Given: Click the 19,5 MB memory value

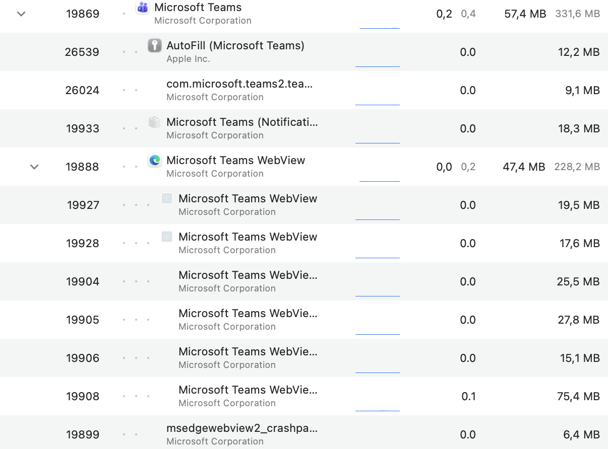Looking at the screenshot, I should coord(579,205).
